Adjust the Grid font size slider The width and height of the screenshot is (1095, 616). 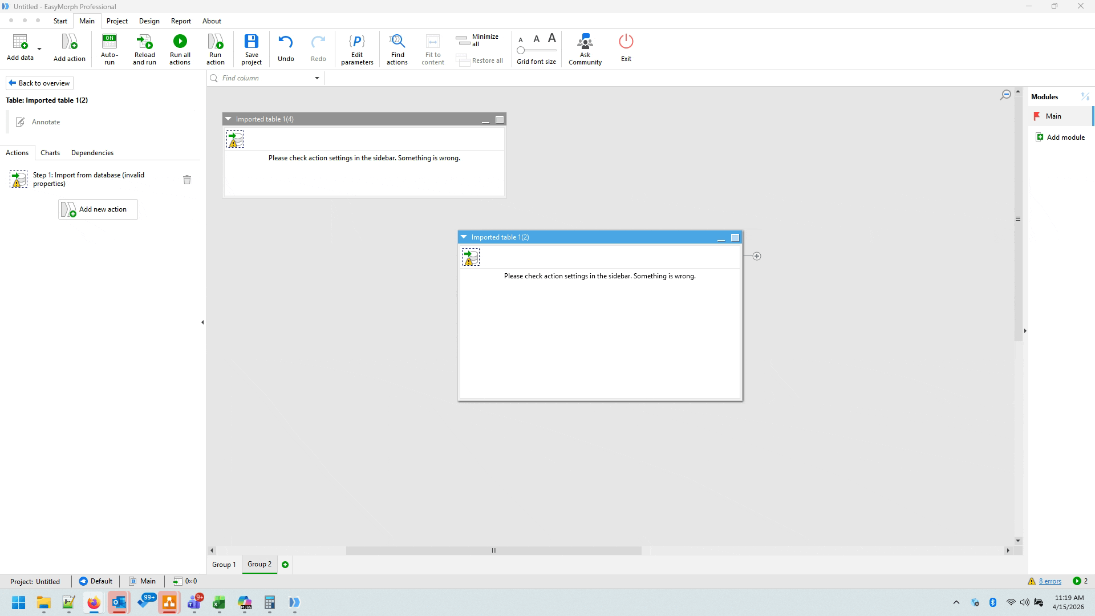(x=521, y=50)
